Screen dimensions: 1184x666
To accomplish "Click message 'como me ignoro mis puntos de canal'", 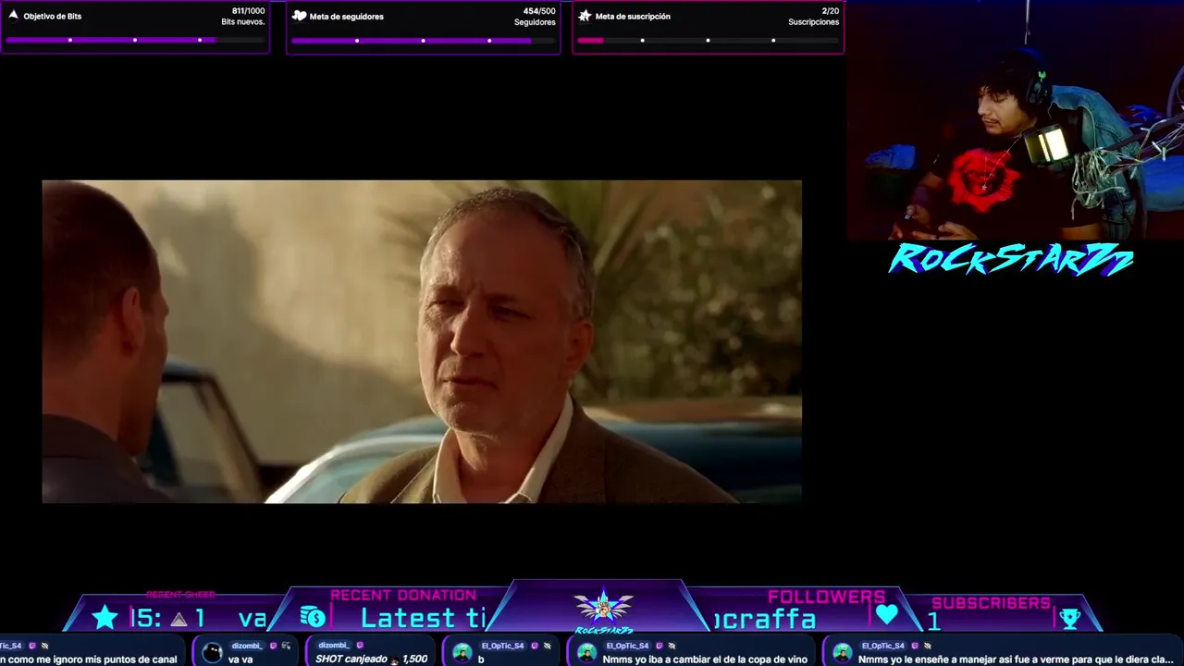I will [89, 660].
